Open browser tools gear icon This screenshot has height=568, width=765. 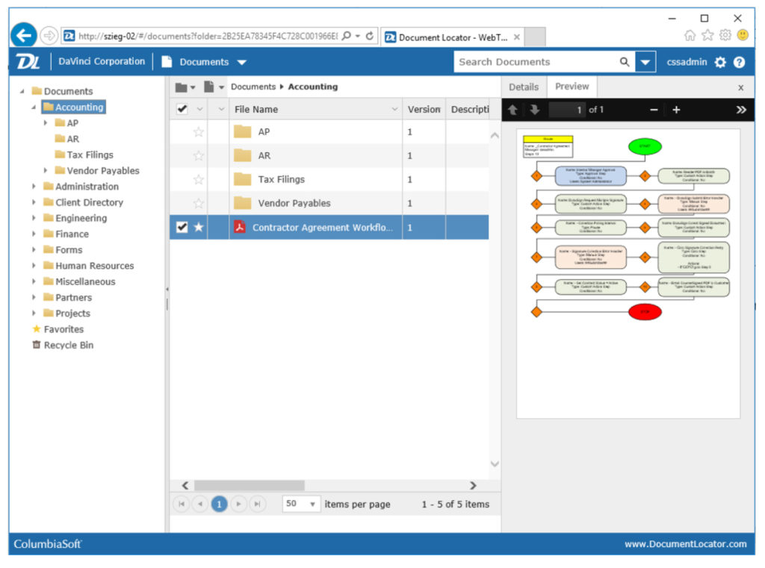[725, 35]
